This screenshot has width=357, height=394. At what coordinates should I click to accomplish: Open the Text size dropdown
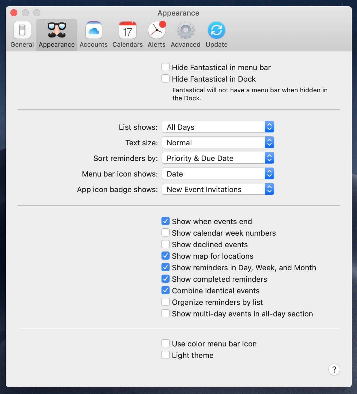218,142
